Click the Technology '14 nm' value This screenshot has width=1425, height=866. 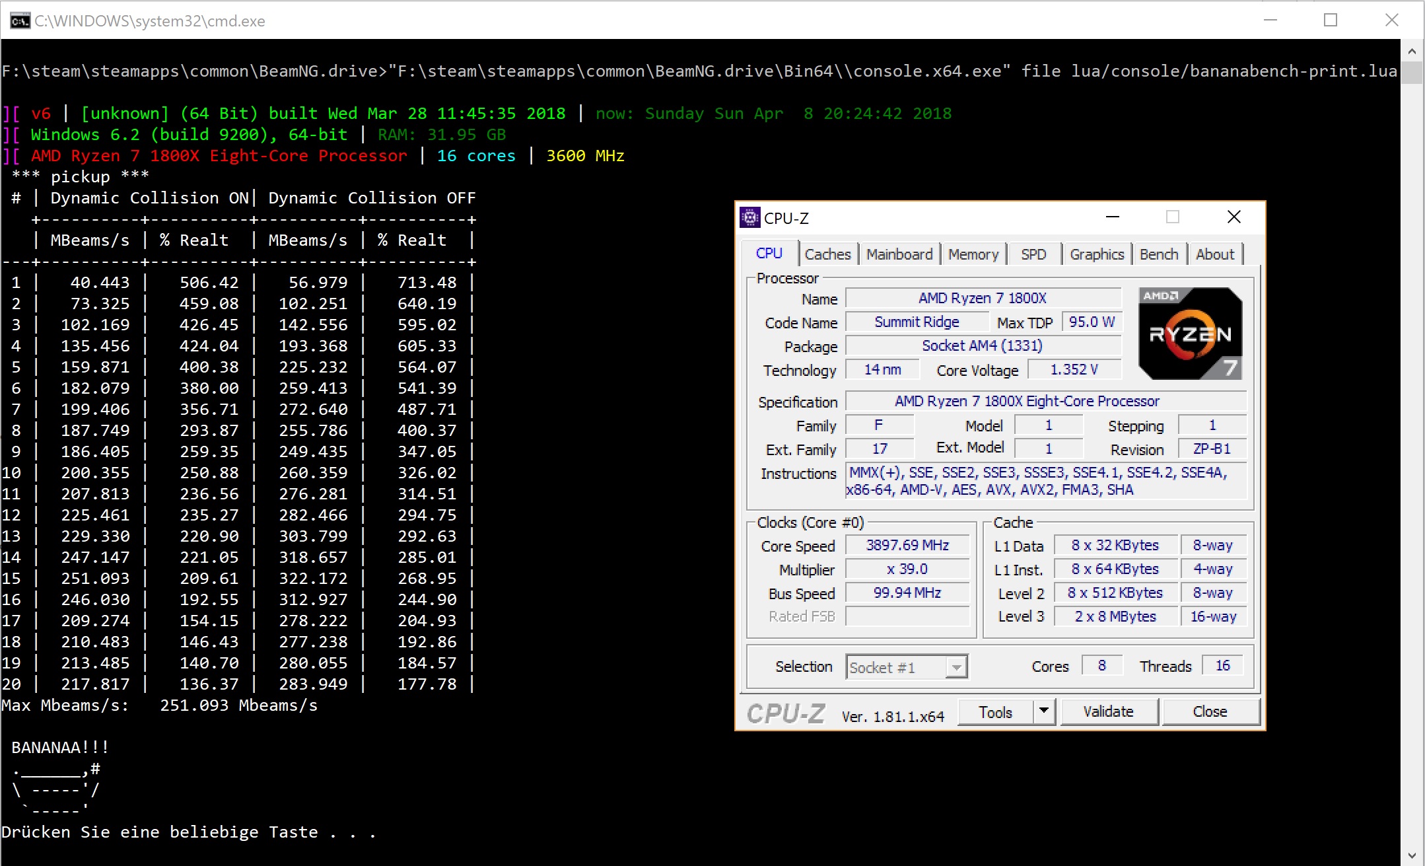pos(883,370)
